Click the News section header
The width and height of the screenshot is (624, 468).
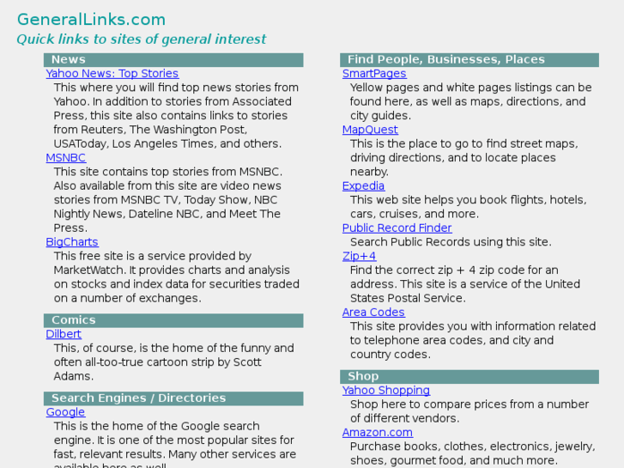click(x=173, y=60)
